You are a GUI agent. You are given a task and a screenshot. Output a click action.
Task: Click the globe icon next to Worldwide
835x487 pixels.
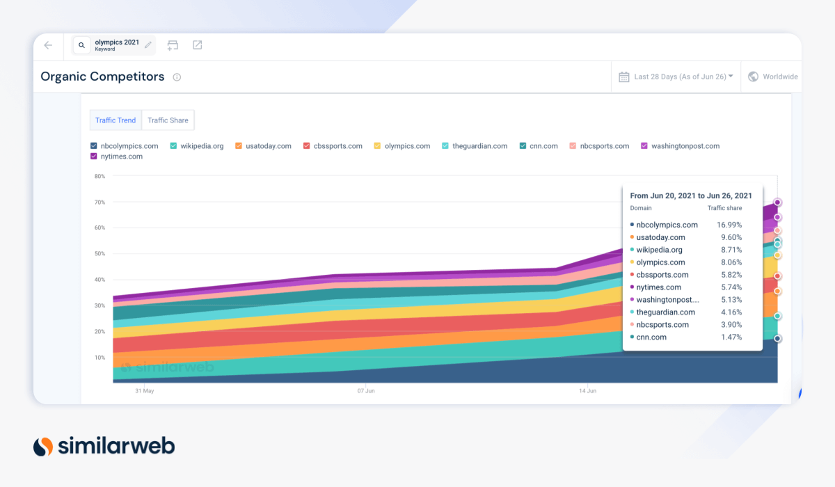pos(753,77)
